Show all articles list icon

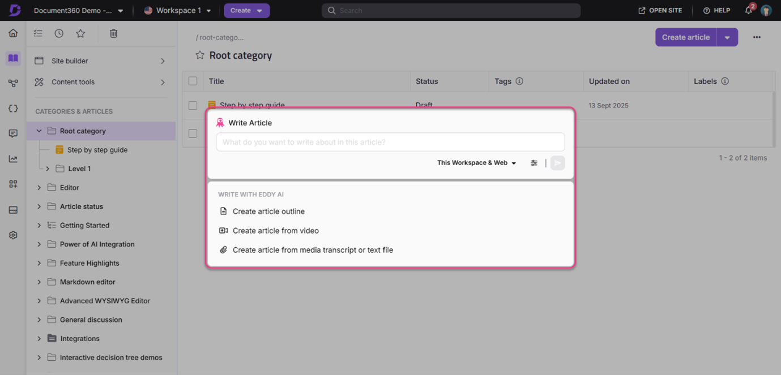[x=38, y=33]
